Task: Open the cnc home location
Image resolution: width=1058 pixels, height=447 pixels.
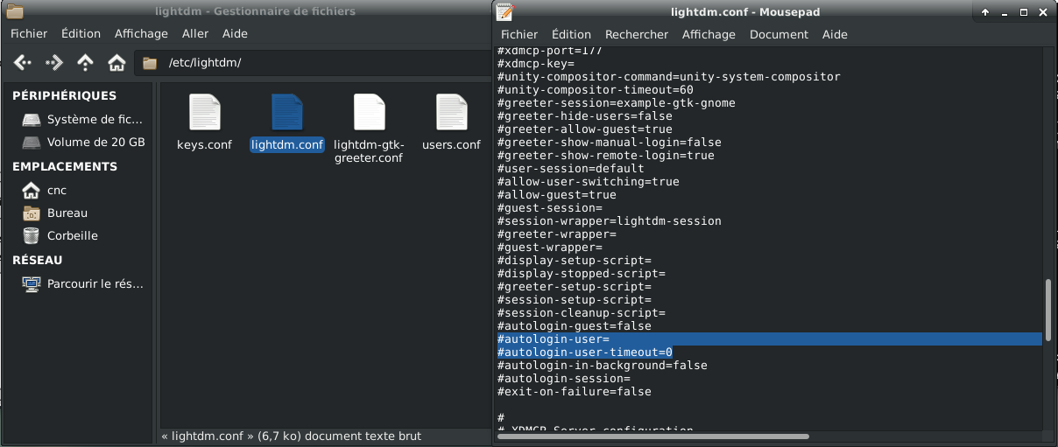Action: (x=45, y=190)
